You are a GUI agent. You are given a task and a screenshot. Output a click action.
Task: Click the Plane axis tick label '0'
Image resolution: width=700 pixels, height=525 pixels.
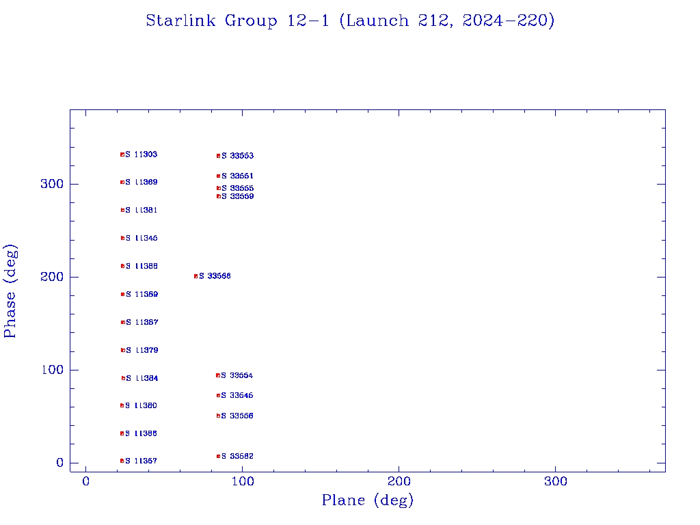click(85, 482)
